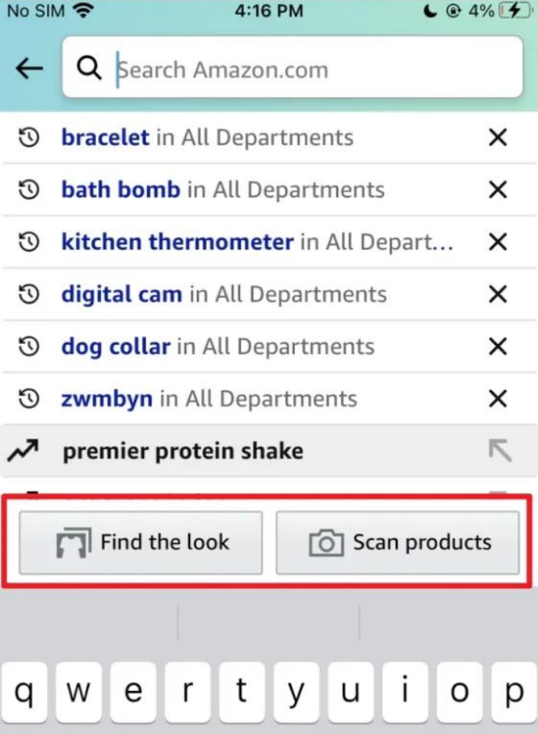Fill search with premier protein shake arrow
Viewport: 538px width, 734px height.
[499, 451]
